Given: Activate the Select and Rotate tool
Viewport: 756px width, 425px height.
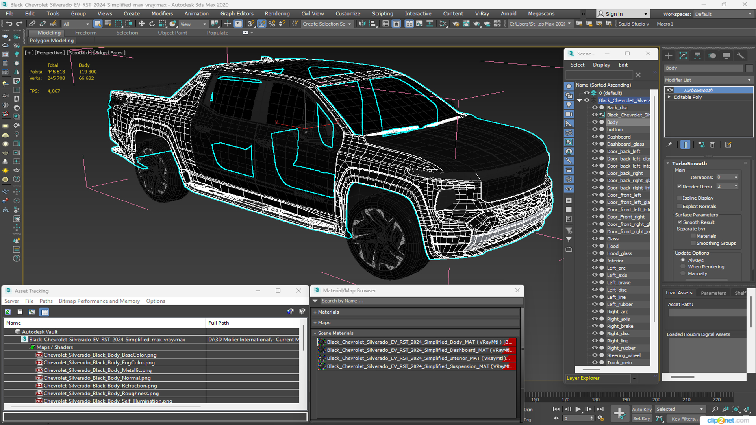Looking at the screenshot, I should point(152,24).
